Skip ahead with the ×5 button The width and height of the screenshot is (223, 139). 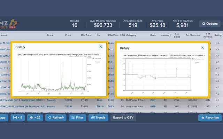pyautogui.click(x=17, y=117)
